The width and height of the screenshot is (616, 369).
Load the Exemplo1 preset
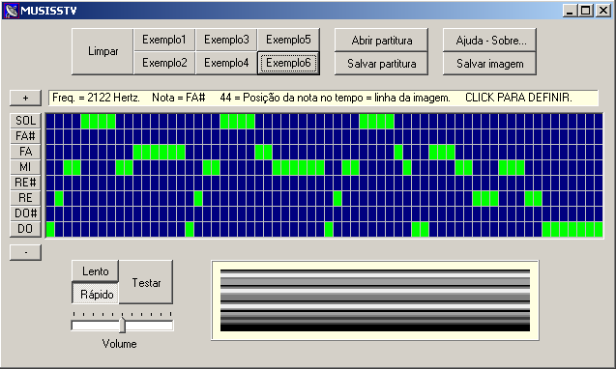click(164, 40)
